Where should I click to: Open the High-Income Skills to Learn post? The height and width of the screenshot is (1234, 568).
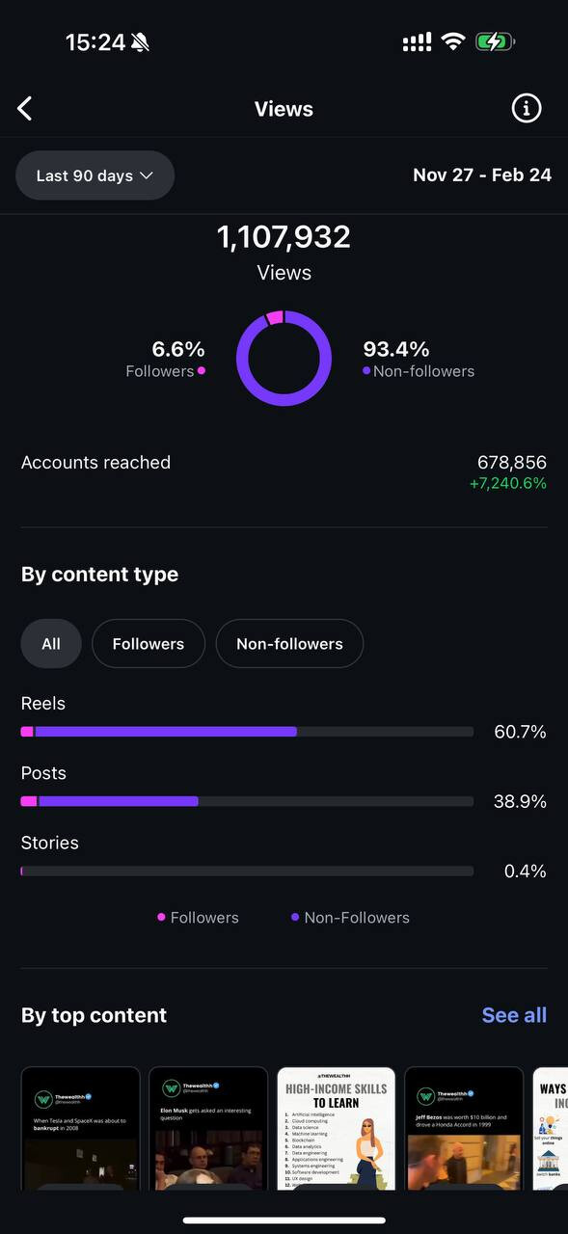pos(337,1128)
